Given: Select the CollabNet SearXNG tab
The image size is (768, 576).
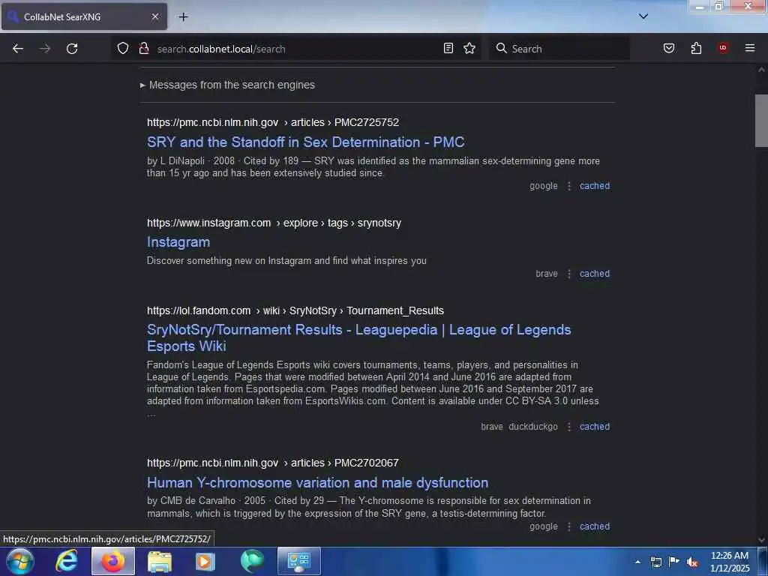Looking at the screenshot, I should point(84,16).
